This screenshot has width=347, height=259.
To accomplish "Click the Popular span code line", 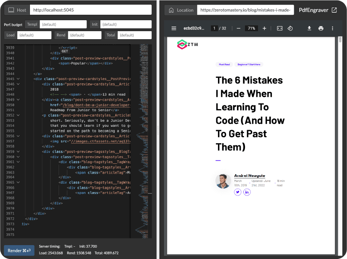I will point(86,64).
